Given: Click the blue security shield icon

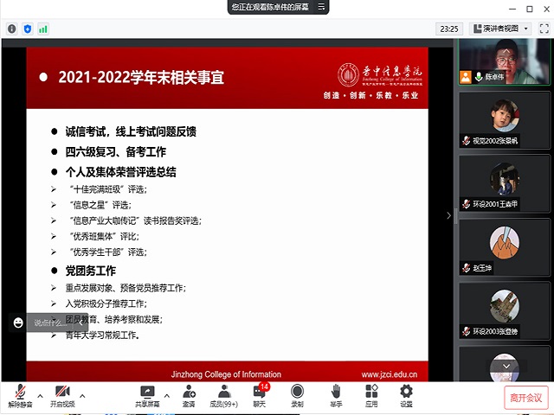Looking at the screenshot, I should click(28, 29).
